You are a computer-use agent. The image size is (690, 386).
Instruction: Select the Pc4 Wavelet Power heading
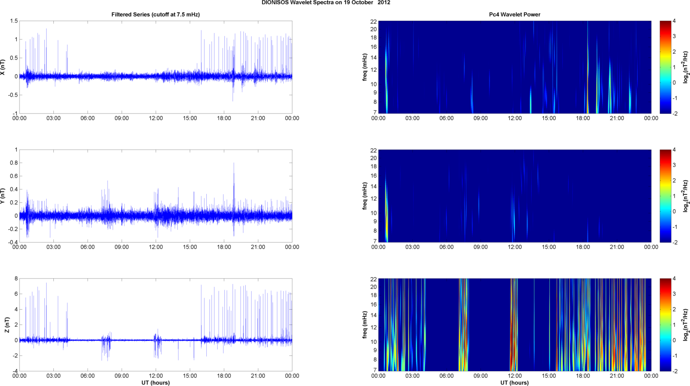[x=514, y=14]
